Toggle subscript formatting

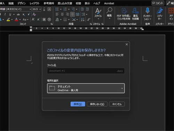pyautogui.click(x=24, y=14)
